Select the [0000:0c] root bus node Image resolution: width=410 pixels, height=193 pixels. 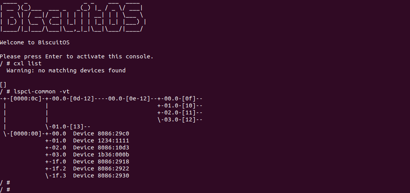(x=24, y=98)
